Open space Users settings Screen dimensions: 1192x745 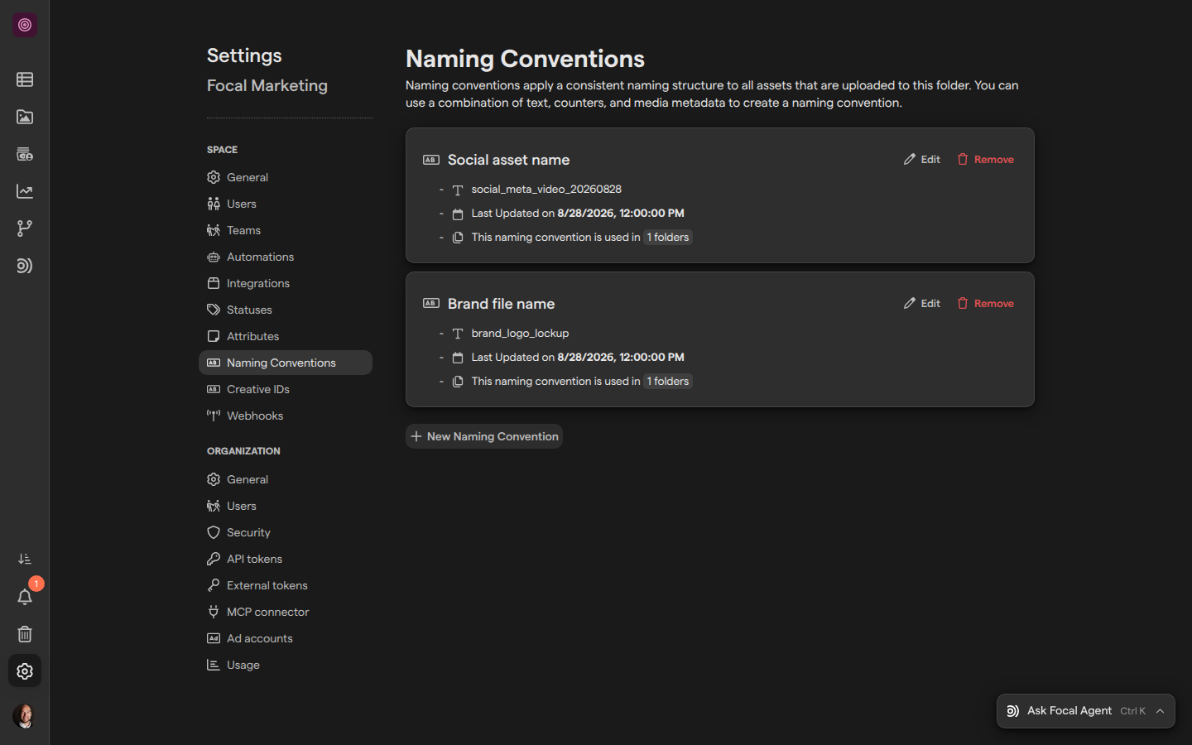286,204
